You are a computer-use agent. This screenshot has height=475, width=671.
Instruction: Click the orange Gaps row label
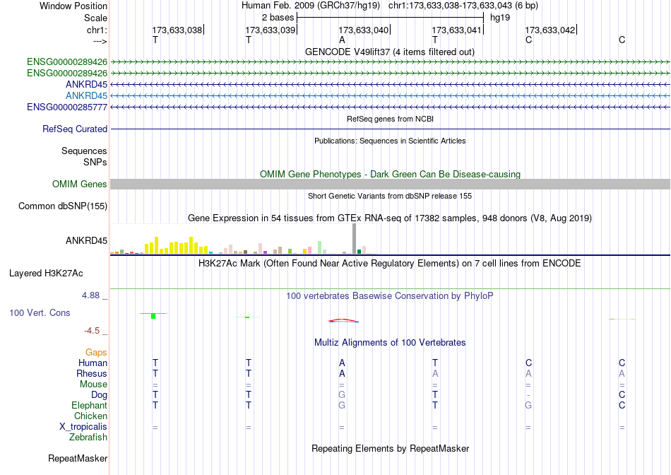[x=96, y=353]
